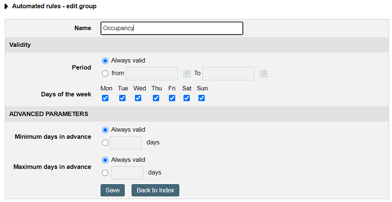The image size is (392, 202).
Task: Choose the Minimum days in advance days radio
Action: tap(105, 143)
